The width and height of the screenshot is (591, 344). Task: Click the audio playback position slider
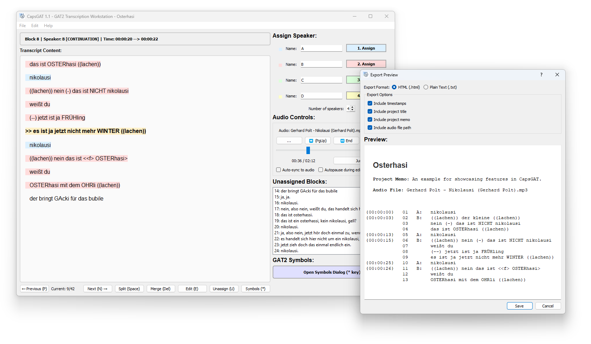coord(308,150)
